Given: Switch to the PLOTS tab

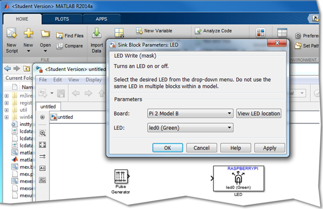Looking at the screenshot, I should pos(62,19).
